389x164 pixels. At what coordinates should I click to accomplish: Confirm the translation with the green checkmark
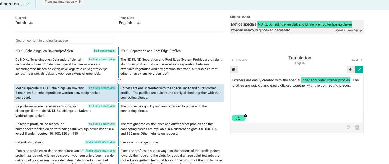click(x=359, y=69)
